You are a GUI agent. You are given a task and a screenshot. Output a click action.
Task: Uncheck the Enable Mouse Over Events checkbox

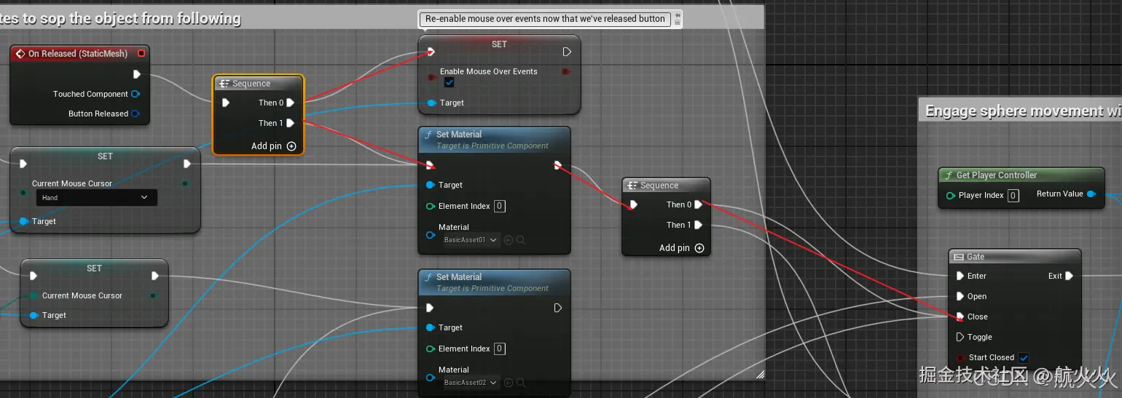[x=449, y=82]
